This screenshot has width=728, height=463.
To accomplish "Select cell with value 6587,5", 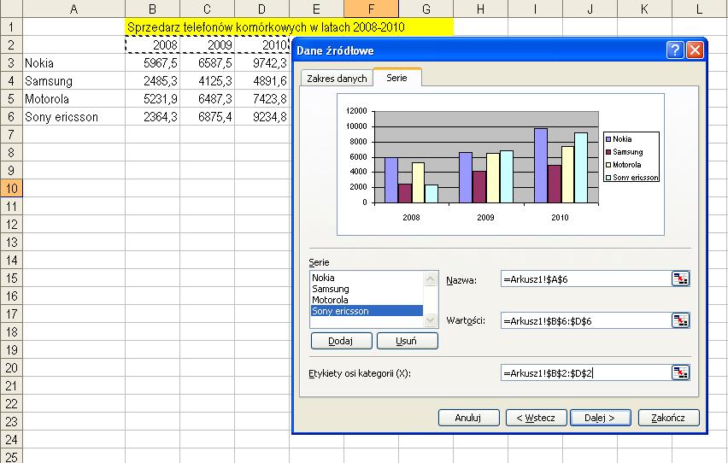I will (x=207, y=62).
